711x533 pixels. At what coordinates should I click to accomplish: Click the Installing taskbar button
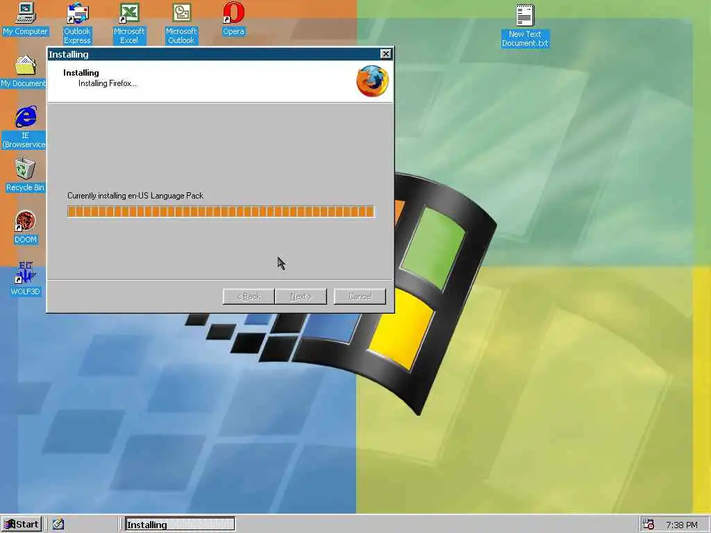[x=180, y=525]
